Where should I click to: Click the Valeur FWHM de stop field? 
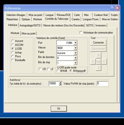tap(103, 84)
